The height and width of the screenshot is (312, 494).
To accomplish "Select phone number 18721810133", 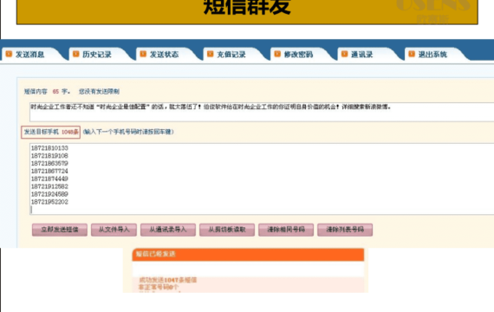I will [x=49, y=148].
